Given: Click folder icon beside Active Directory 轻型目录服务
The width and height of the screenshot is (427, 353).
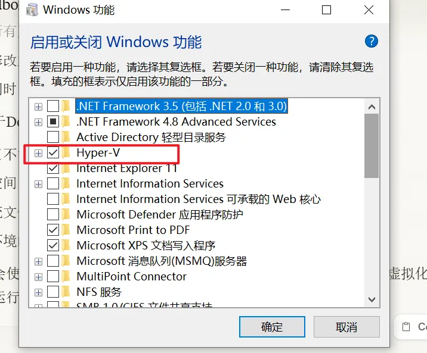Looking at the screenshot, I should [x=67, y=138].
